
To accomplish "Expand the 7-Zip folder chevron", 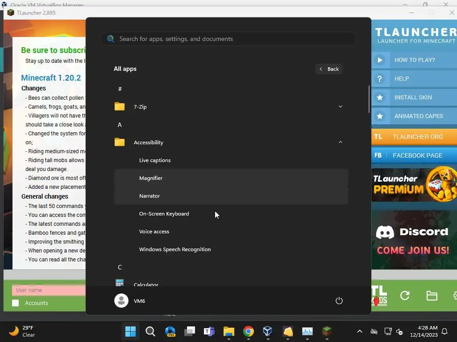I will point(340,107).
